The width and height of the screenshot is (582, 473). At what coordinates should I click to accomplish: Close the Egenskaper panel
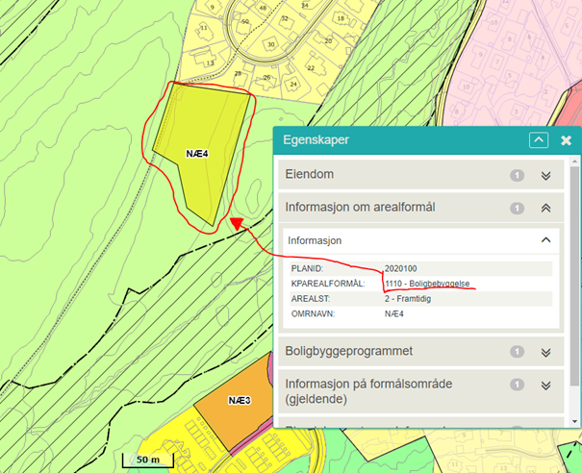(567, 140)
